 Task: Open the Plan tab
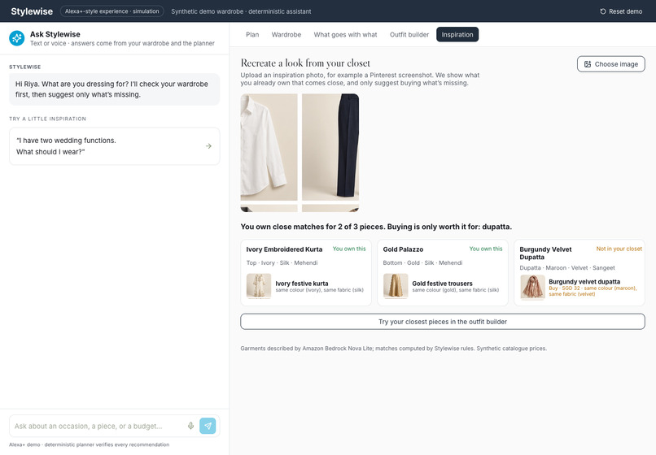(x=252, y=35)
